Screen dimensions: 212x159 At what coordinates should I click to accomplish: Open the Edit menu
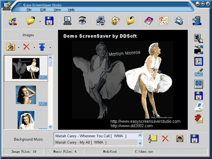(x=43, y=10)
